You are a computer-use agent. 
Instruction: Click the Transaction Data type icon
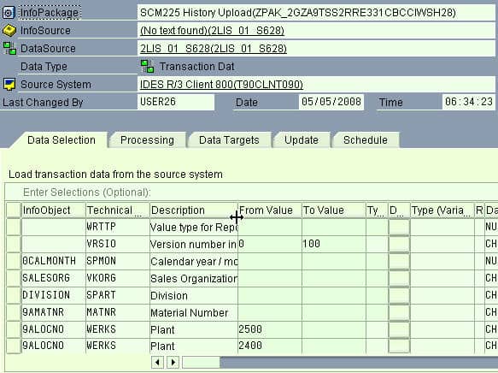point(148,66)
